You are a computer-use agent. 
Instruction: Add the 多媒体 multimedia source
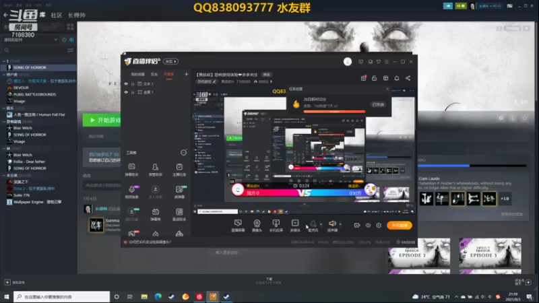(295, 226)
